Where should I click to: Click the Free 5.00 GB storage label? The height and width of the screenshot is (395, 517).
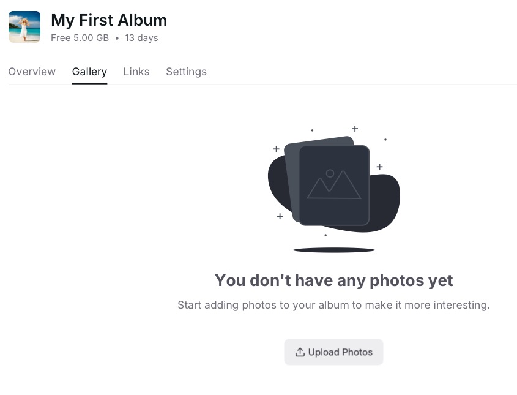coord(80,38)
